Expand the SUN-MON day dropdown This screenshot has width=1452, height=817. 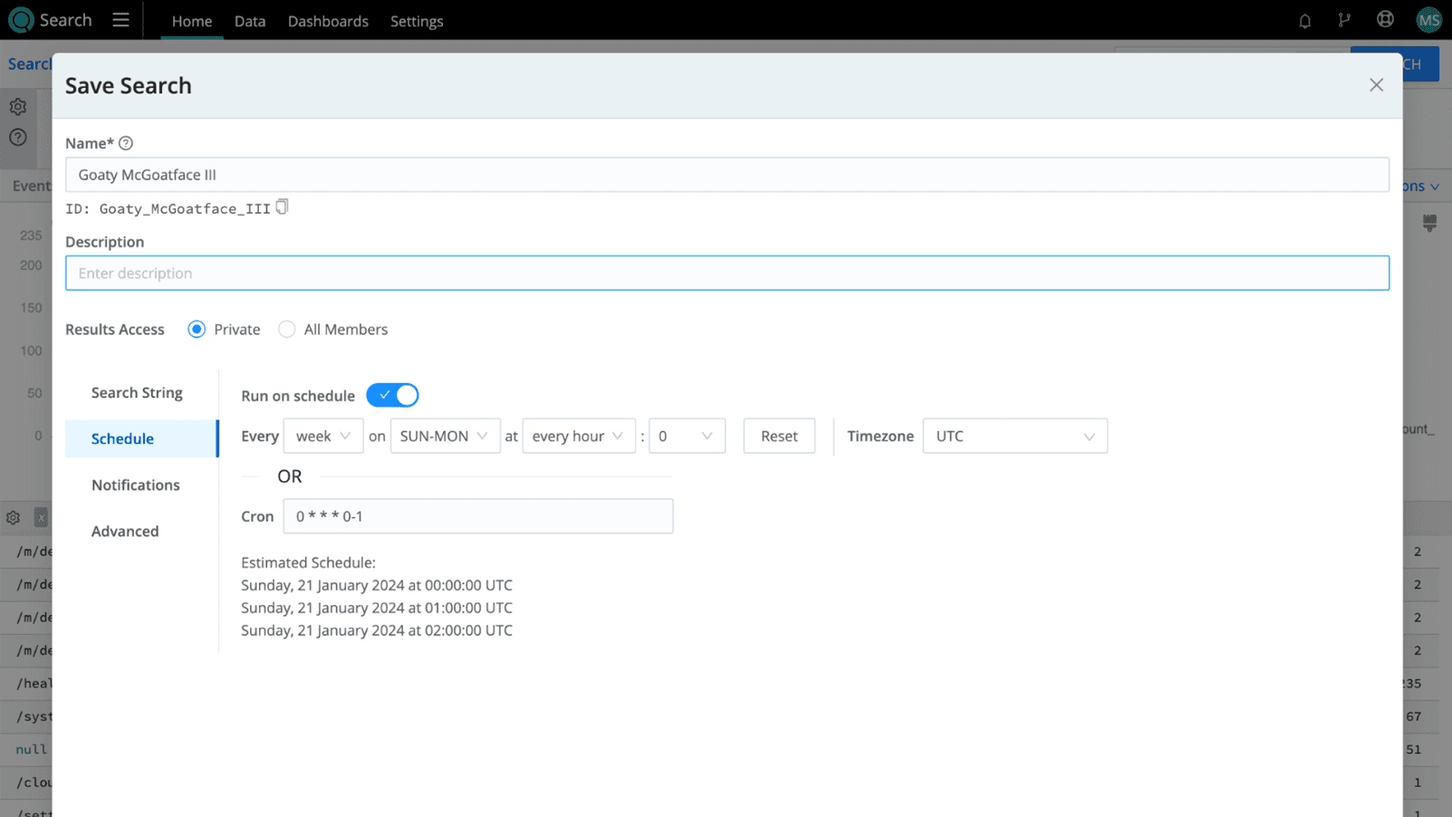(x=445, y=437)
